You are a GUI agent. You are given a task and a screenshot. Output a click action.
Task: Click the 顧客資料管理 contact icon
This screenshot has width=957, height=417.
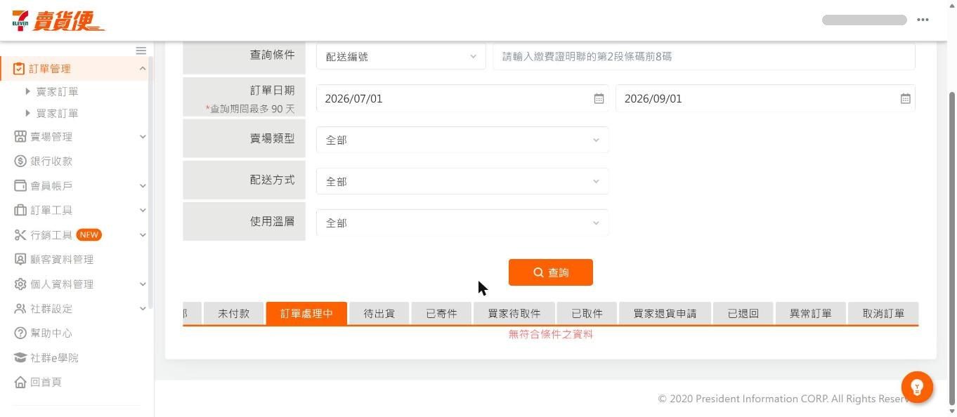pos(20,259)
